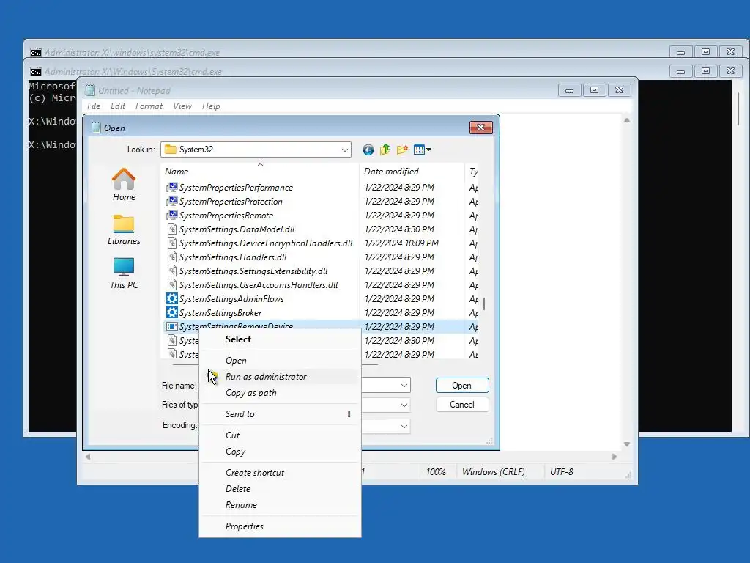Viewport: 750px width, 563px height.
Task: Choose Open in the context menu
Action: [x=280, y=360]
